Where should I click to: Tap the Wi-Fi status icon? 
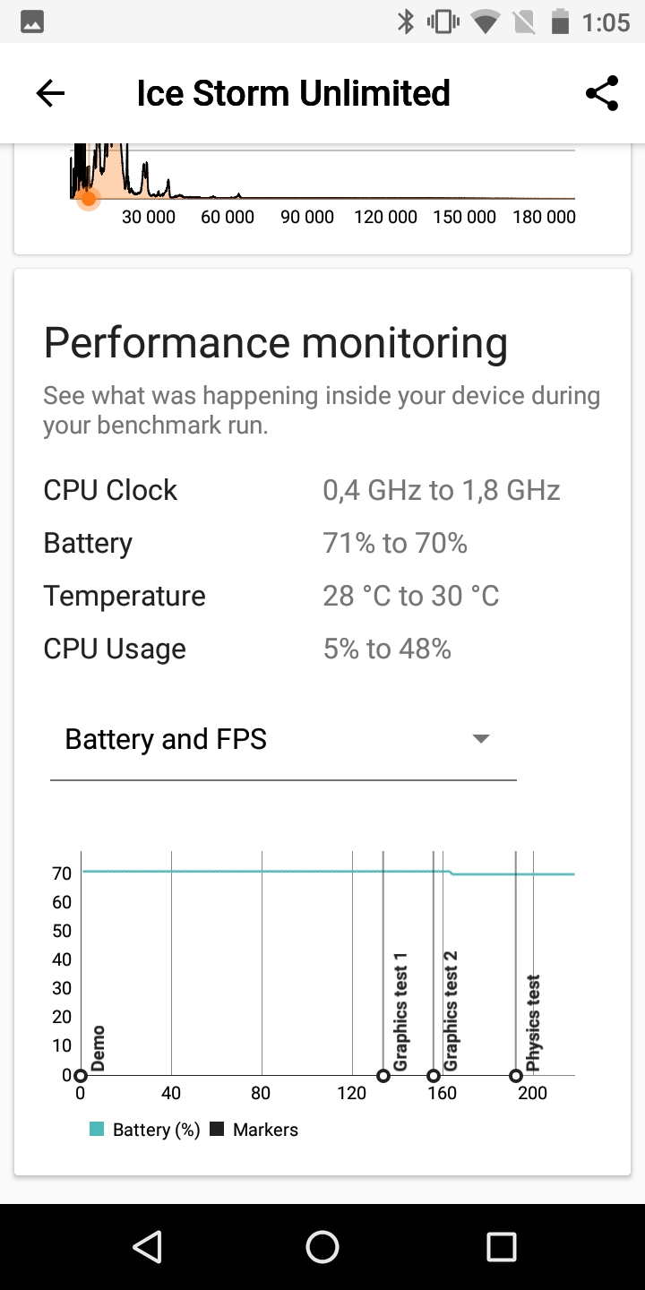486,21
